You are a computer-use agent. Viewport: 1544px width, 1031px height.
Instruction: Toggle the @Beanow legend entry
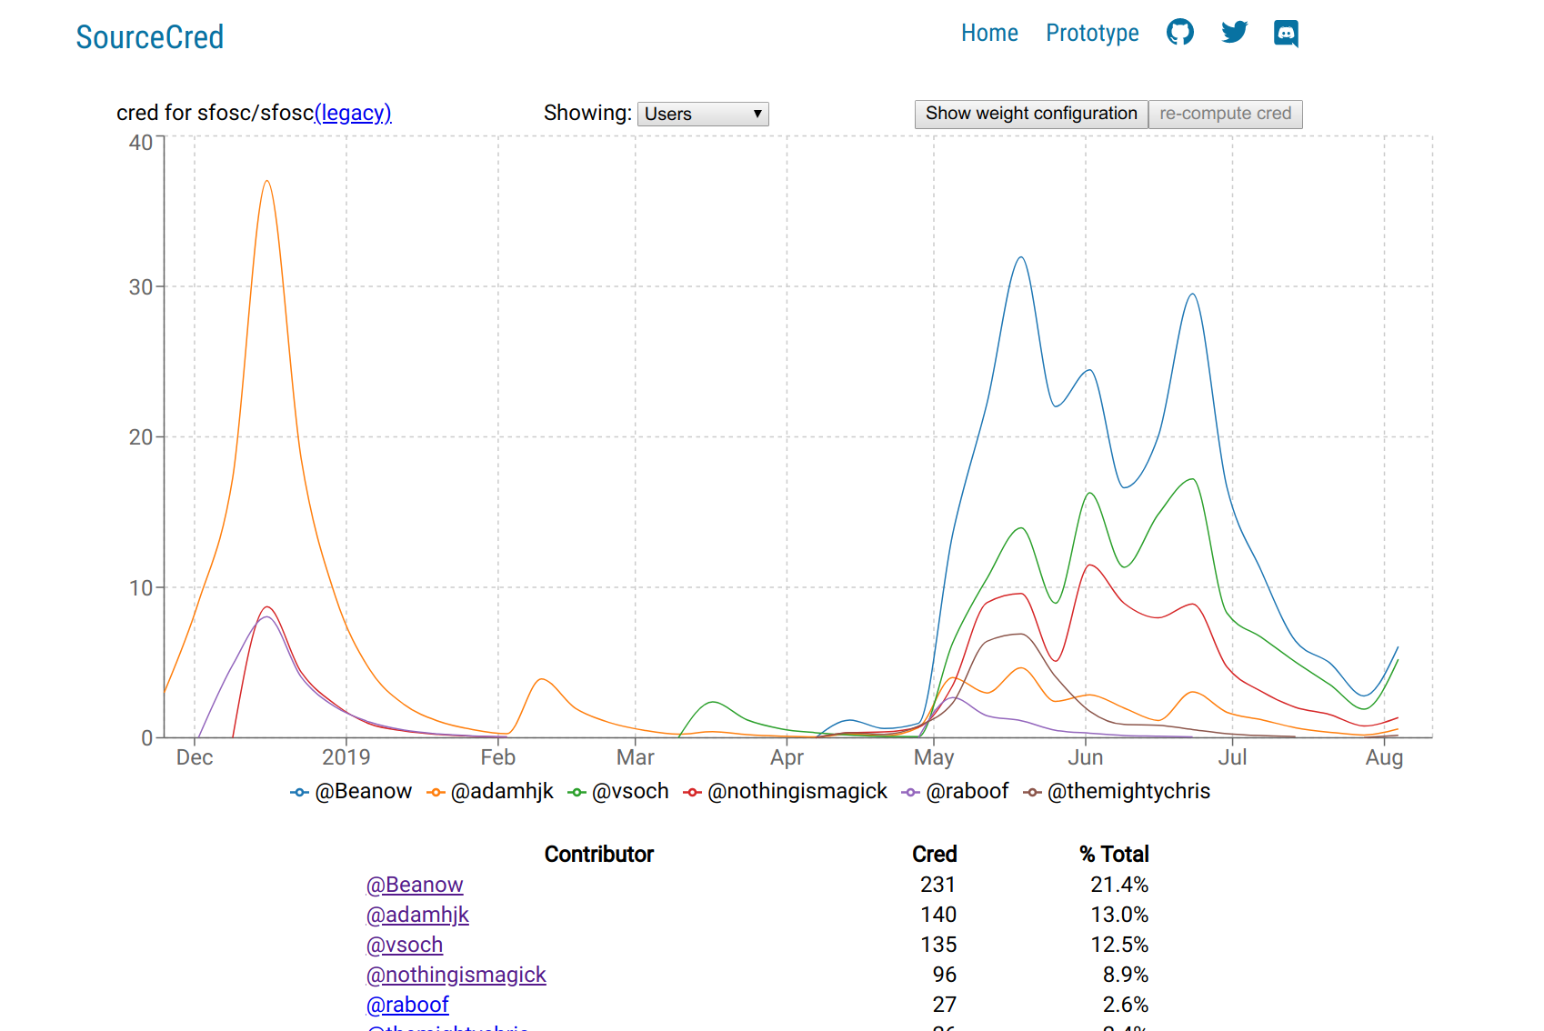(351, 792)
